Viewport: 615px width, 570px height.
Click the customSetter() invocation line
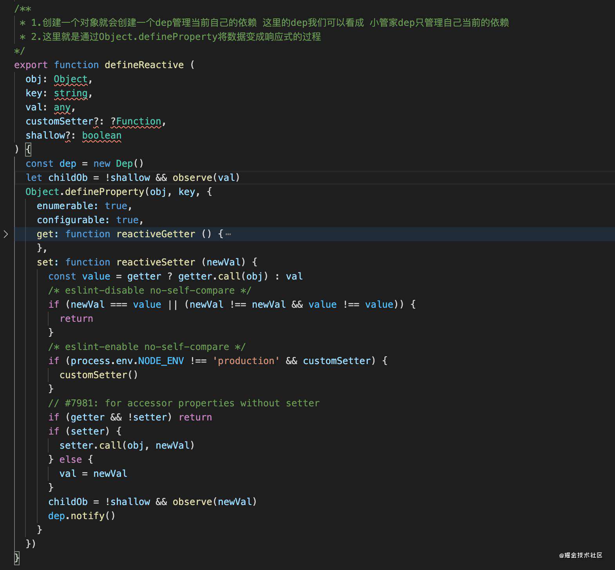(x=99, y=375)
